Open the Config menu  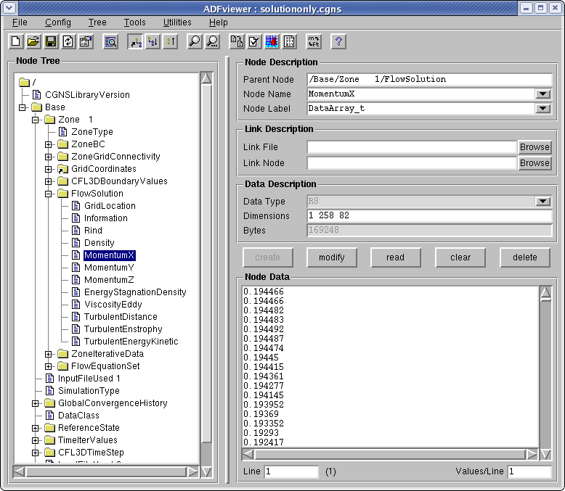point(57,22)
